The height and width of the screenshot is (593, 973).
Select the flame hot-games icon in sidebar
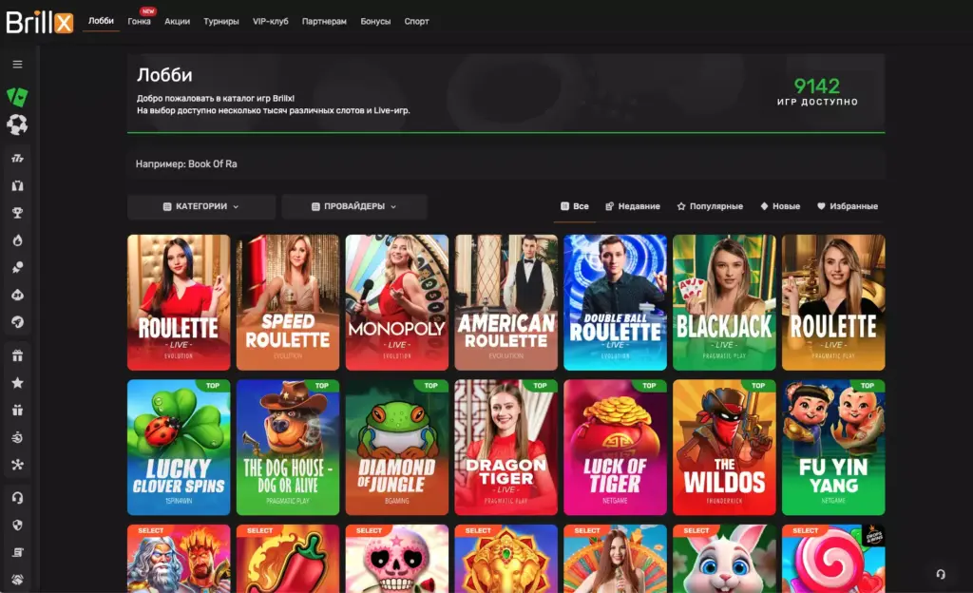coord(17,239)
